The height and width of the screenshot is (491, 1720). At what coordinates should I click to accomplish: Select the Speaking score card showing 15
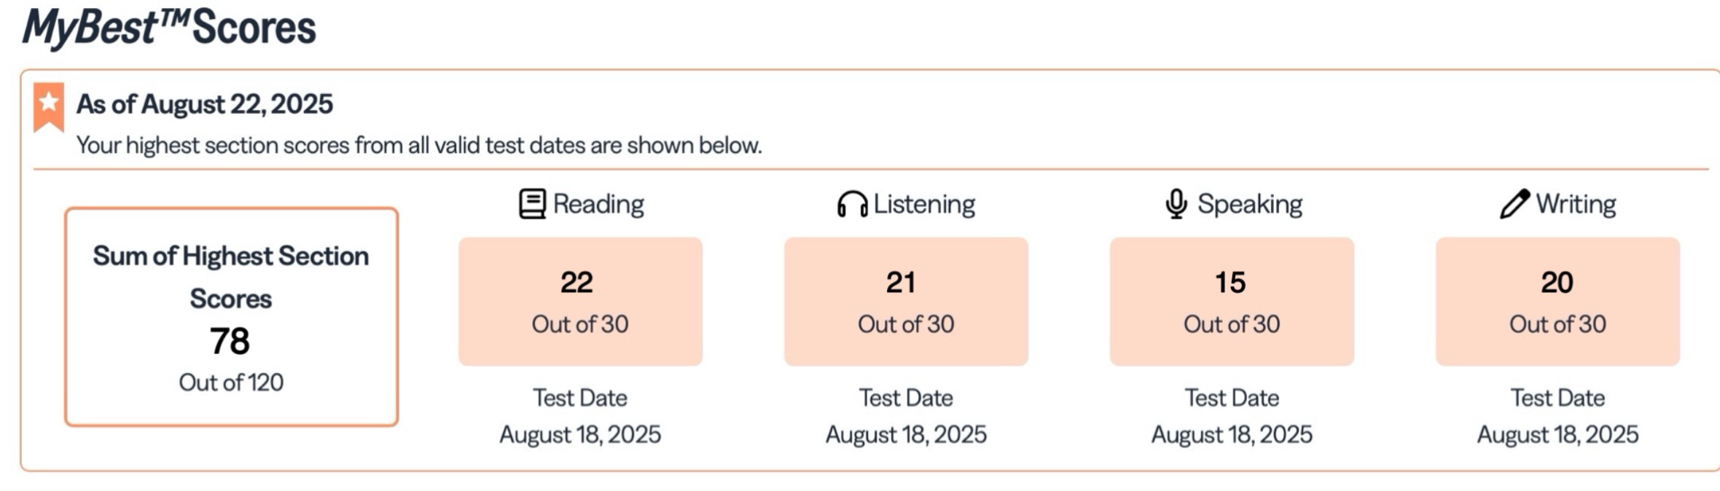pos(1232,301)
